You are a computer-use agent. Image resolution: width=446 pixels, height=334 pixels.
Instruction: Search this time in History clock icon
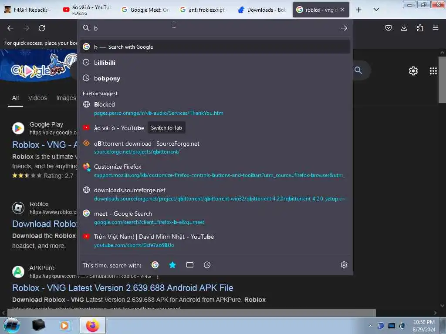207,265
